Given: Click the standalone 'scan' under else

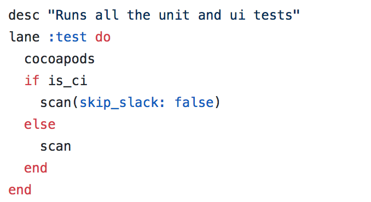Looking at the screenshot, I should [56, 146].
